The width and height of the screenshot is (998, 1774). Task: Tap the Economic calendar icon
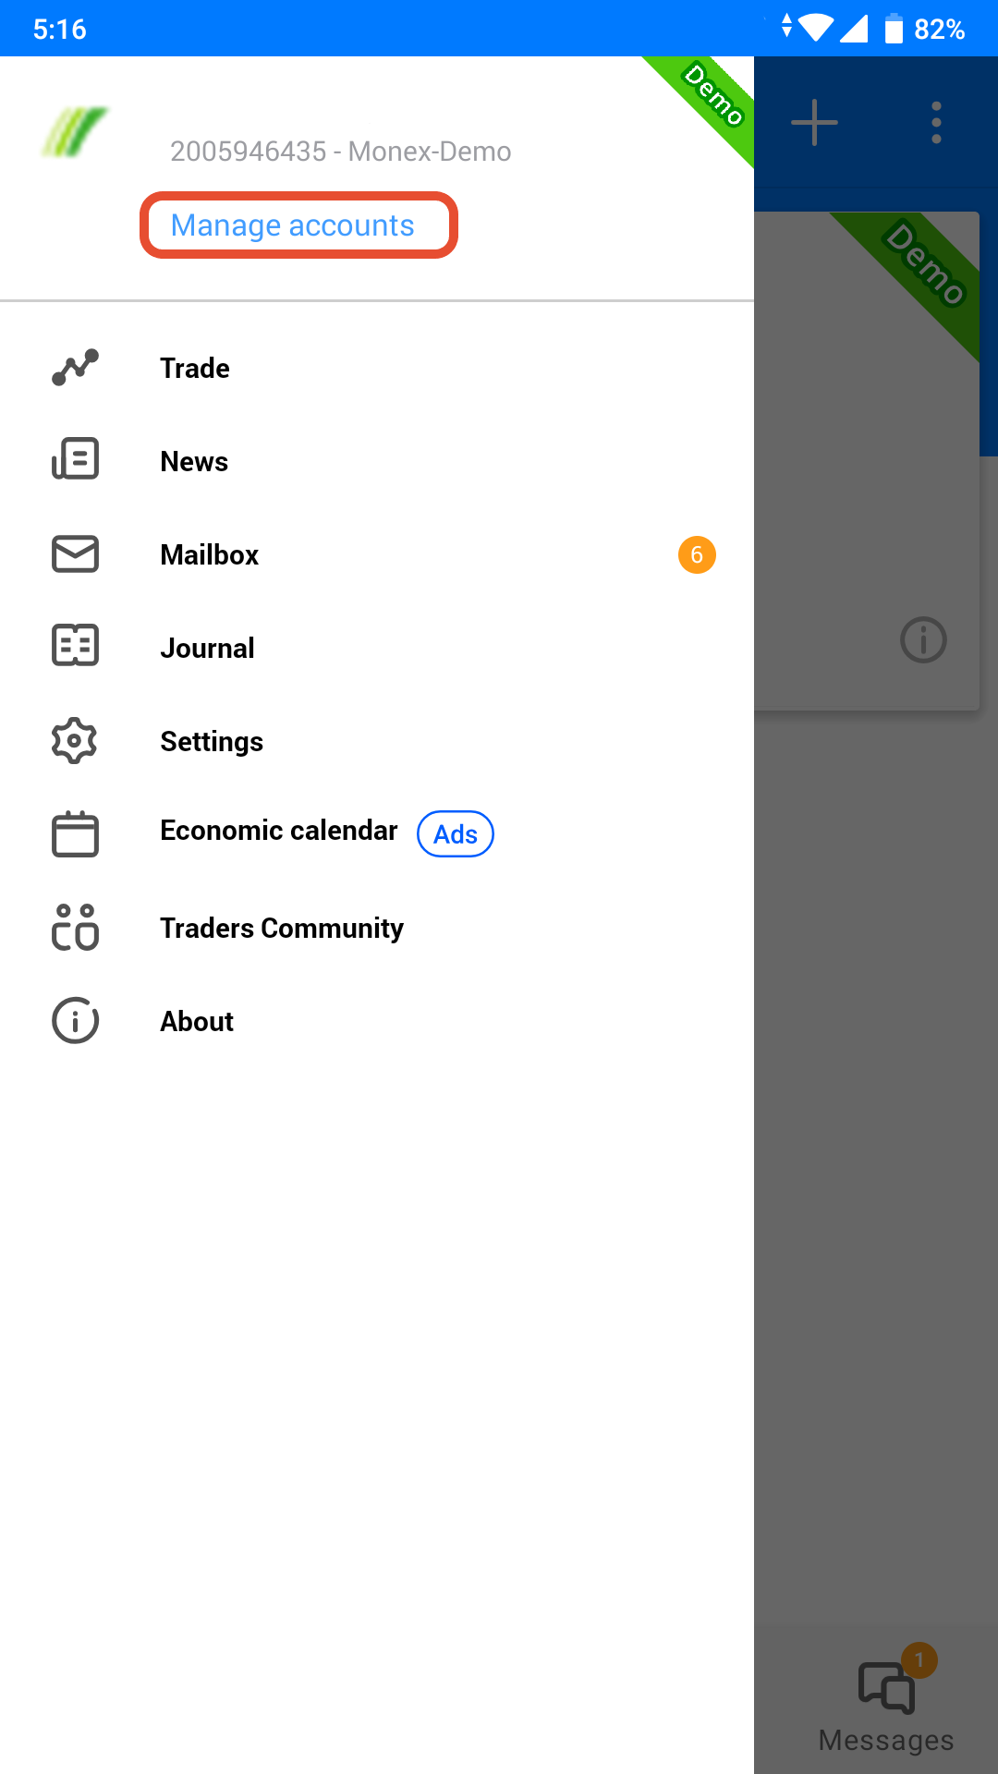(x=75, y=833)
